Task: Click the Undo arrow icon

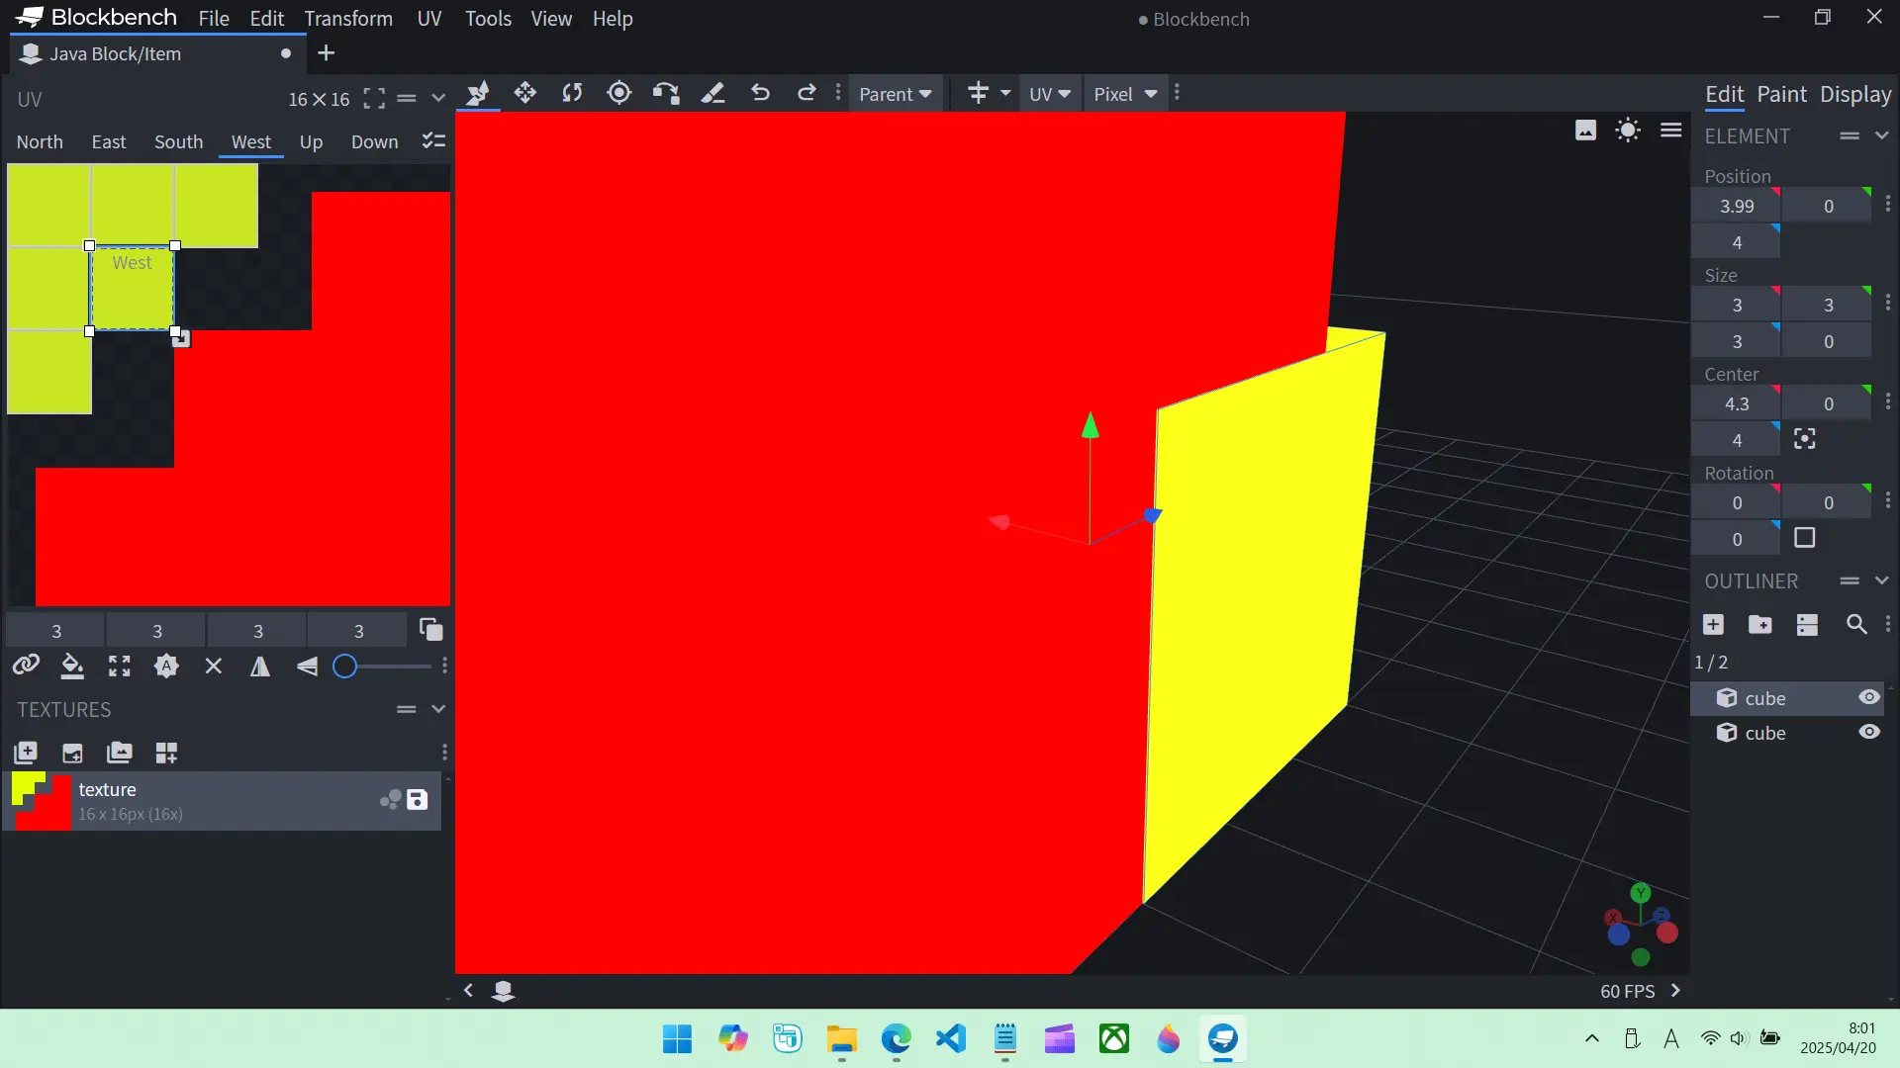Action: coord(760,93)
